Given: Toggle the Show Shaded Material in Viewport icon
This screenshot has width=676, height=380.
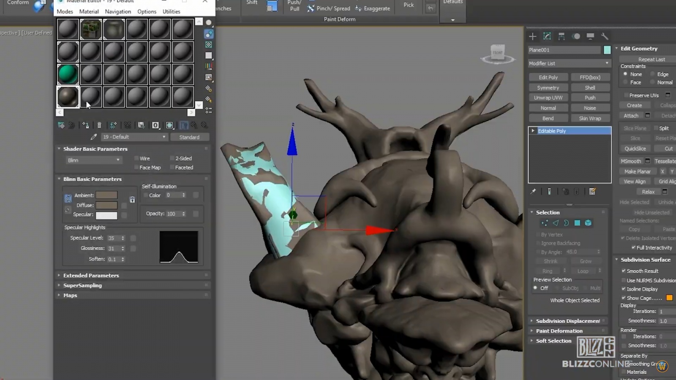Looking at the screenshot, I should click(169, 125).
